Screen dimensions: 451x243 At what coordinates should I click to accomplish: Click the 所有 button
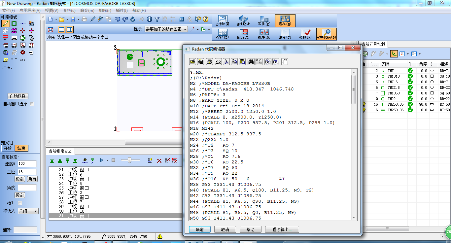[x=32, y=179]
